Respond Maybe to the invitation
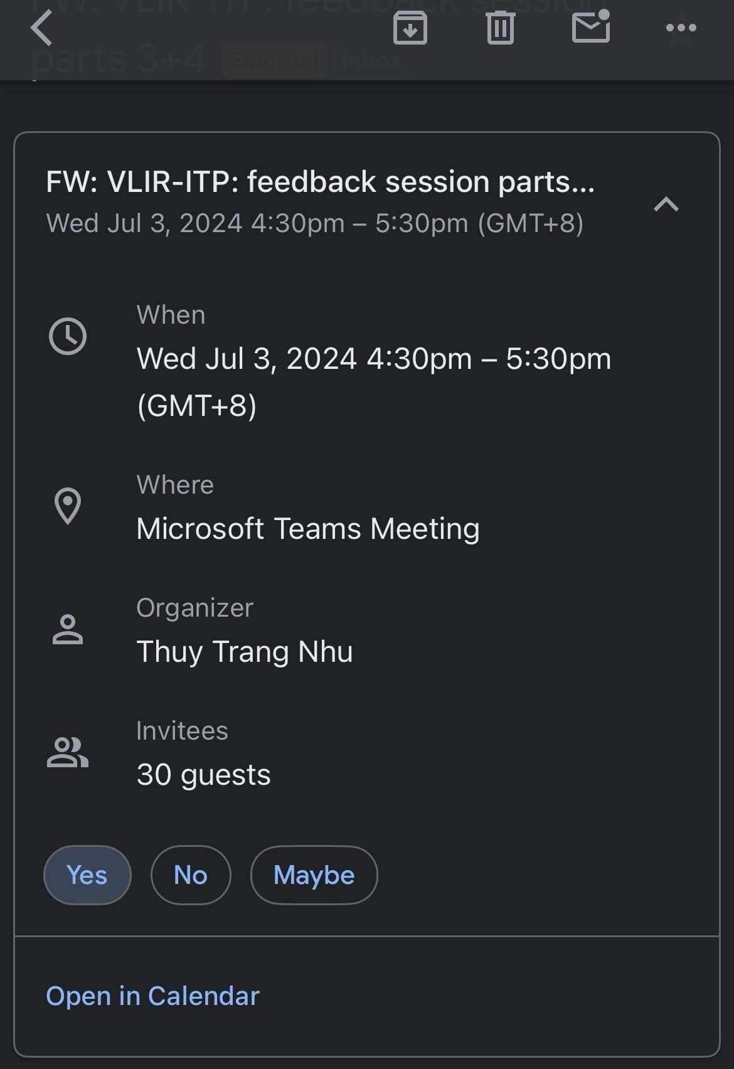This screenshot has width=734, height=1069. tap(314, 875)
